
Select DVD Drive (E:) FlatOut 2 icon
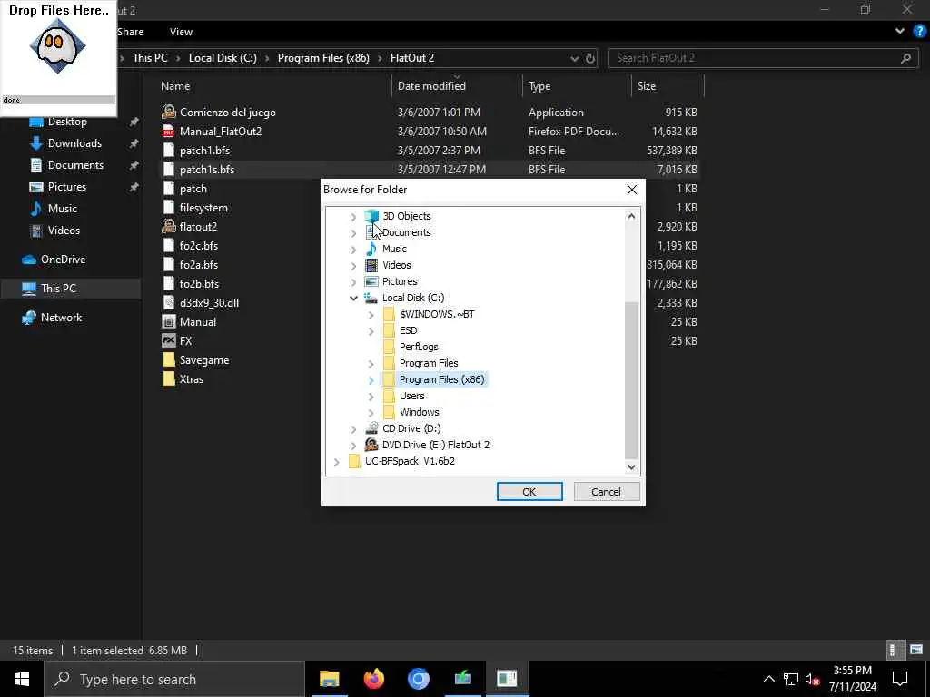pyautogui.click(x=371, y=445)
